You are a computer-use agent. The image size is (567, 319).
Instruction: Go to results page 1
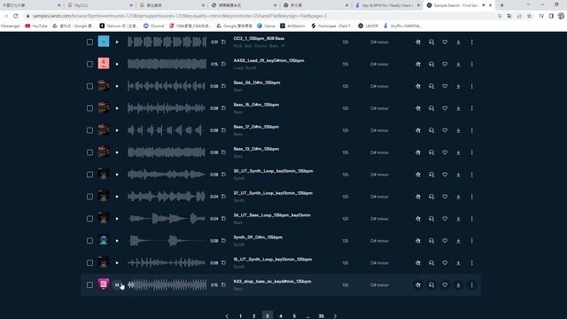click(x=240, y=315)
